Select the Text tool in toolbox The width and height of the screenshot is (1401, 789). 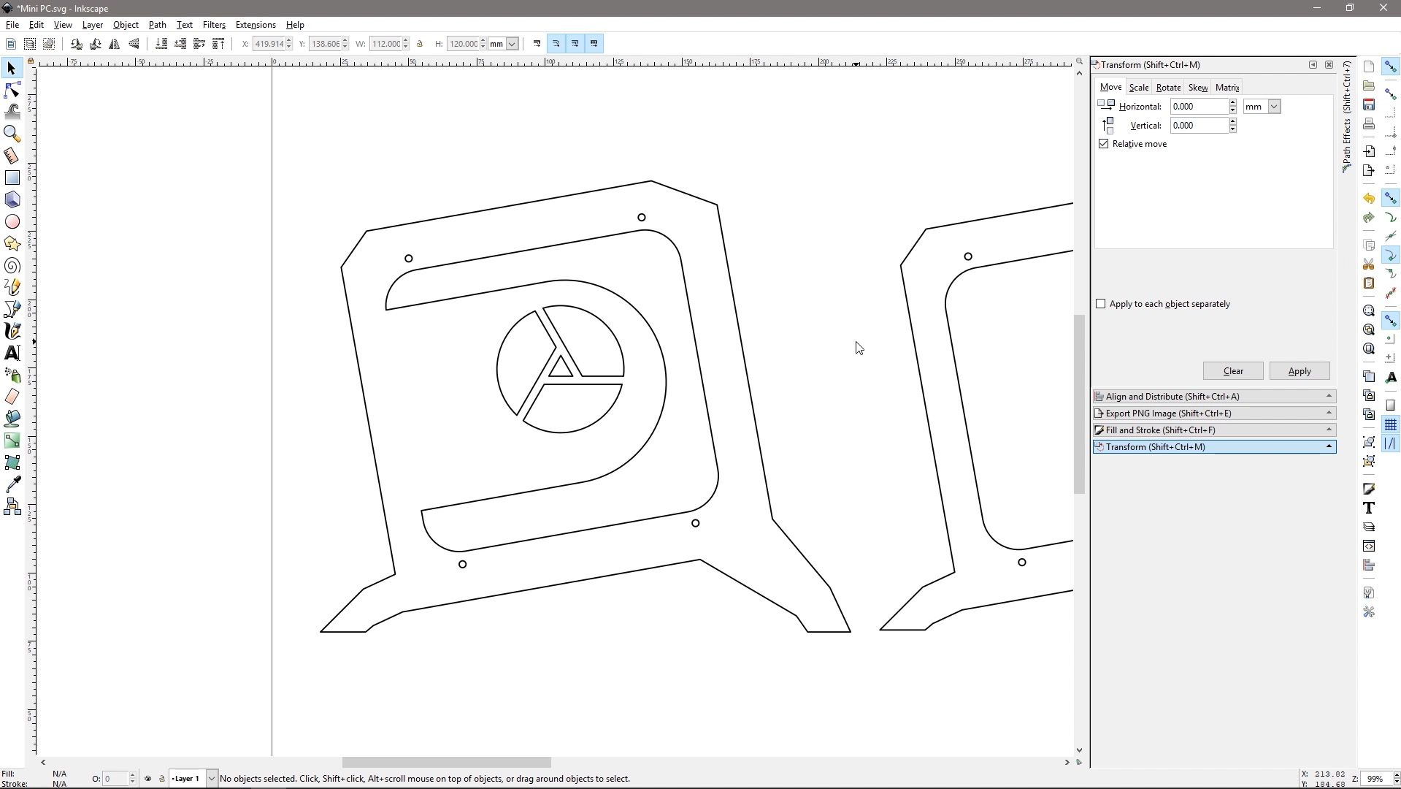pos(12,353)
